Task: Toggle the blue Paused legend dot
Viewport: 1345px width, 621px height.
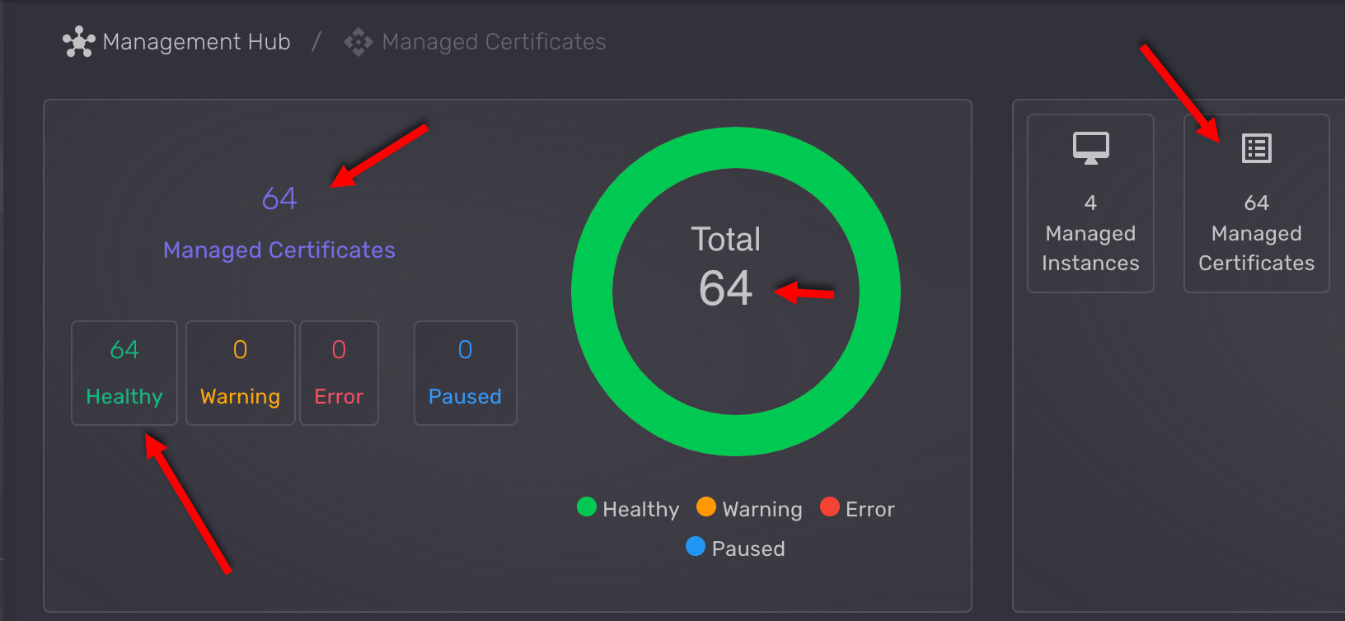Action: (696, 547)
